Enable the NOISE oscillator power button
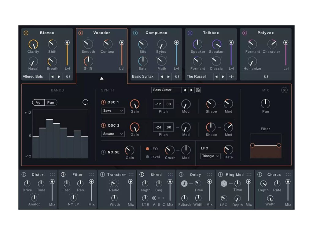Screen dimensions: 313x235 [x=103, y=152]
